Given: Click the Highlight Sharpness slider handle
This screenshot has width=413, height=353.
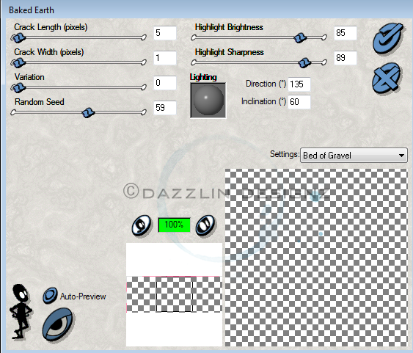Looking at the screenshot, I should click(304, 63).
